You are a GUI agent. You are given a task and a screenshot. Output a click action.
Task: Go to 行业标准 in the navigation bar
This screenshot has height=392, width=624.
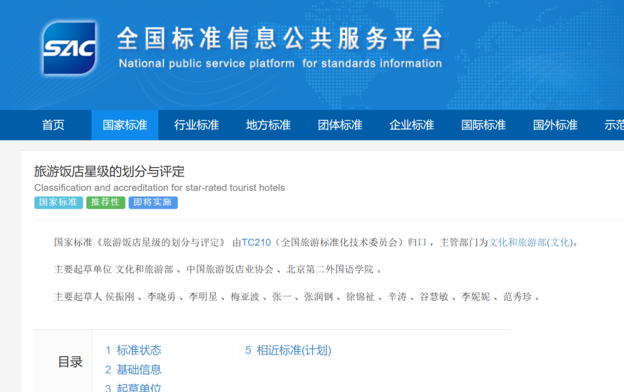(196, 125)
